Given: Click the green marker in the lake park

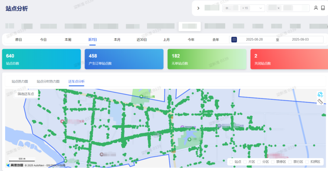Looking at the screenshot, I should [189, 139].
